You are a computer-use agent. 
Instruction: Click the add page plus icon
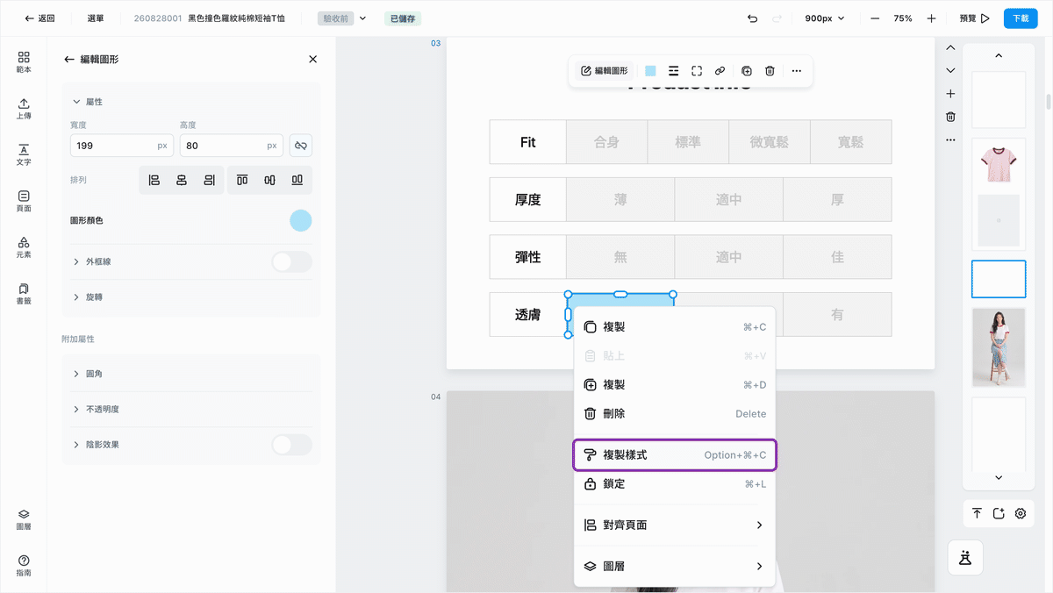click(x=950, y=94)
